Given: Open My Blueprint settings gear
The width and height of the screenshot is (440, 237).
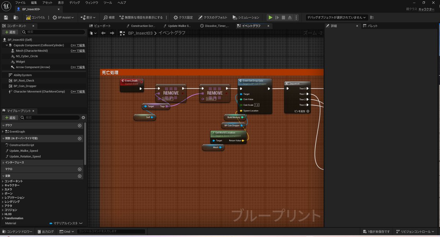Looking at the screenshot, I should point(83,118).
